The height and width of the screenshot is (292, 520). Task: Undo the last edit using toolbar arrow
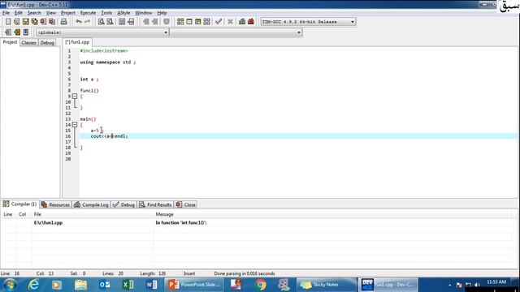point(79,22)
